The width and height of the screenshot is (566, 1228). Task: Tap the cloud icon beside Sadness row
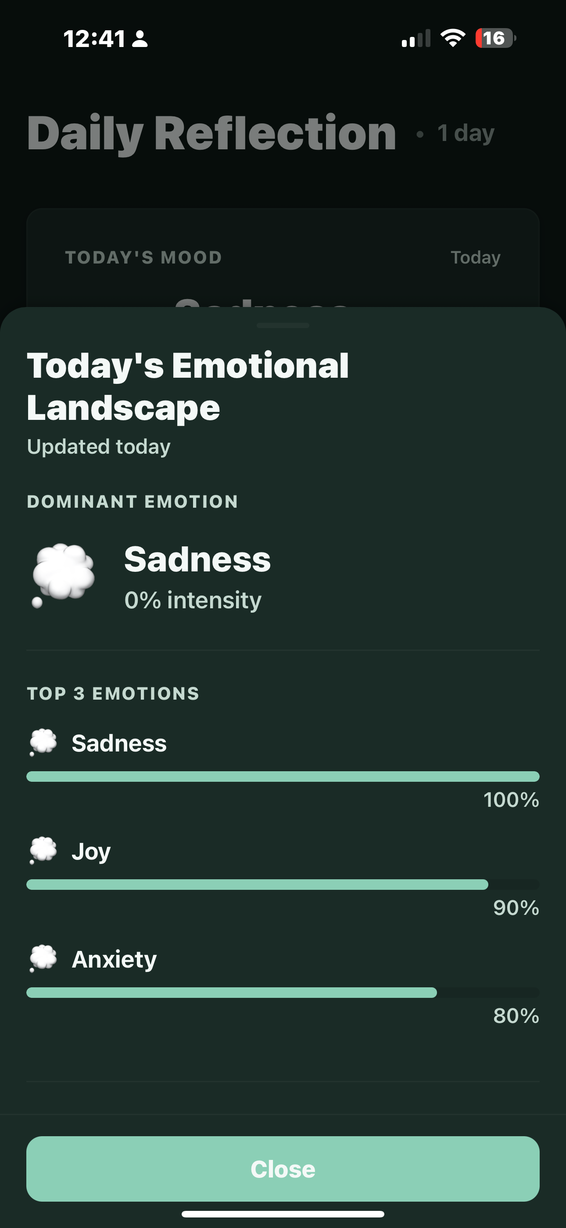[43, 742]
